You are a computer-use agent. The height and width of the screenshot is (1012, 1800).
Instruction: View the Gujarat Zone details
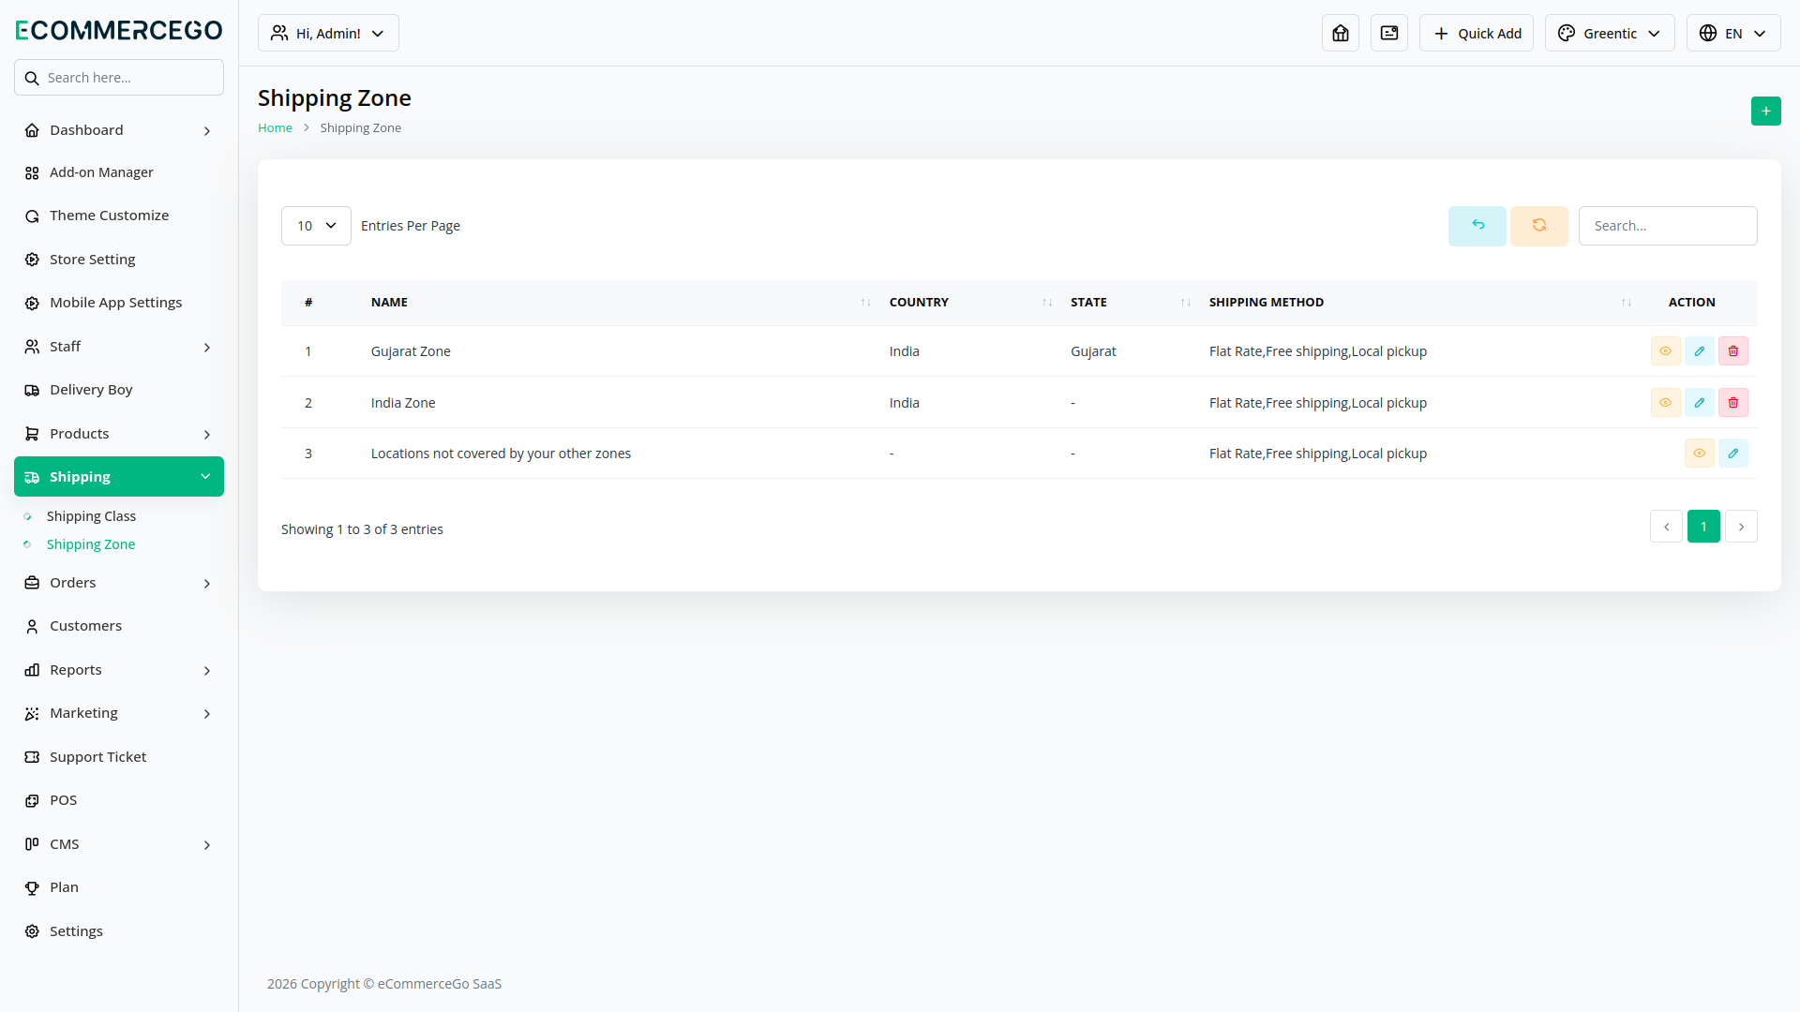pyautogui.click(x=1665, y=351)
